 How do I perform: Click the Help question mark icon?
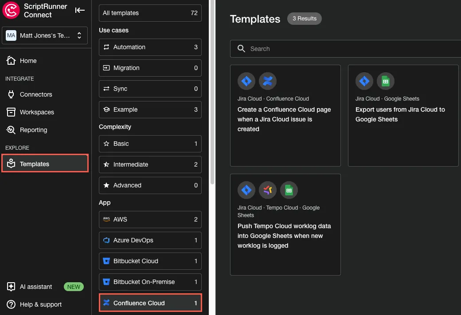click(x=11, y=304)
